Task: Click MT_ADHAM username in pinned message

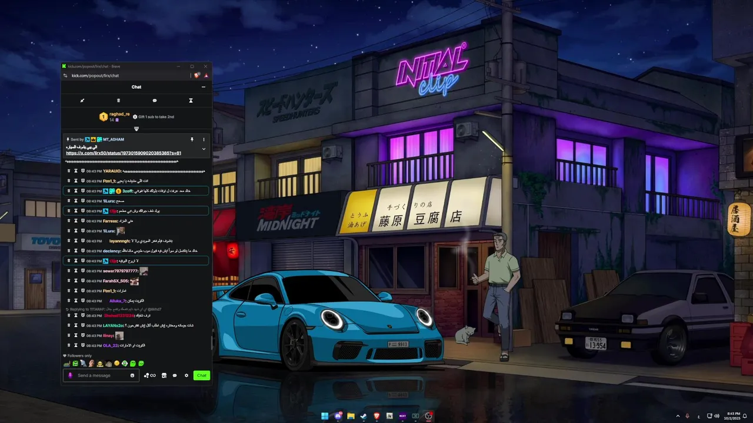Action: 114,140
